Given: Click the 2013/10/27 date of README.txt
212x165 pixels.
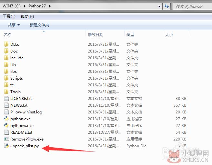Looking at the screenshot, I should [x=105, y=132].
